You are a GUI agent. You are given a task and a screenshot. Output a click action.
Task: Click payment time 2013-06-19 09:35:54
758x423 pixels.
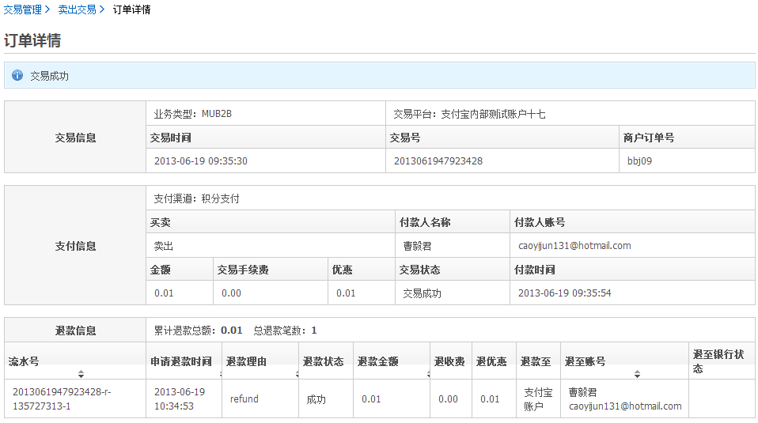coord(564,293)
